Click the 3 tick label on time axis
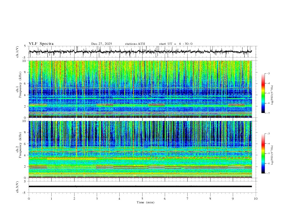 coord(97,199)
